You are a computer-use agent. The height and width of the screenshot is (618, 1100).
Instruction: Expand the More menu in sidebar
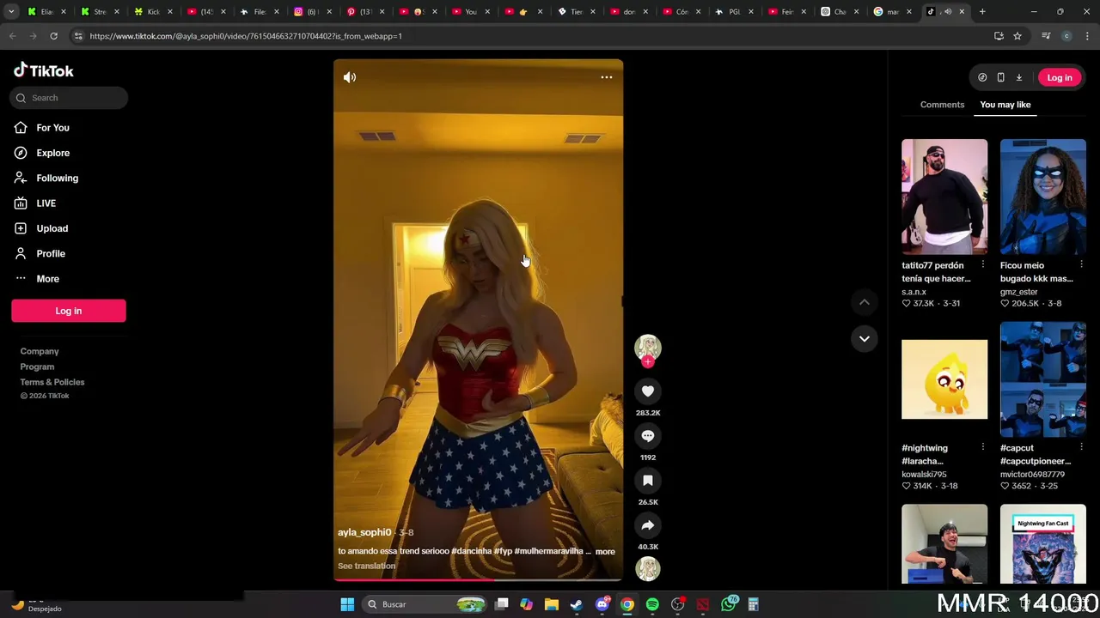(47, 279)
